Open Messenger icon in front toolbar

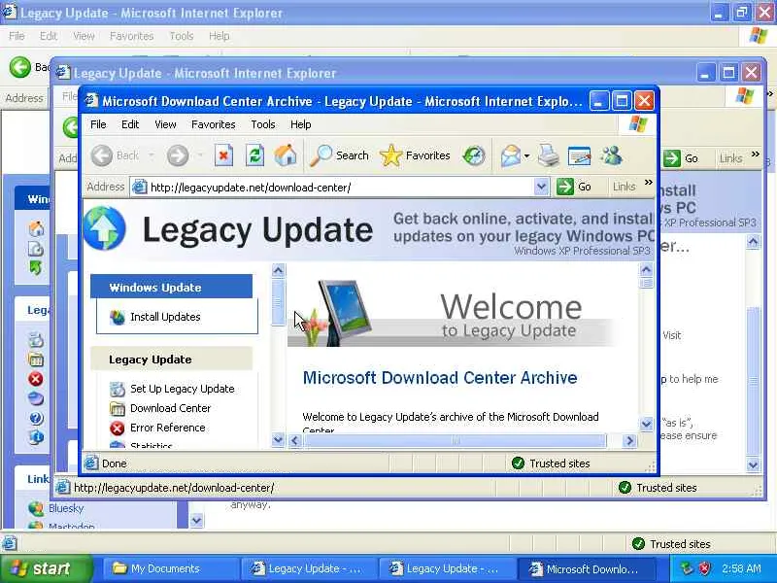[612, 155]
